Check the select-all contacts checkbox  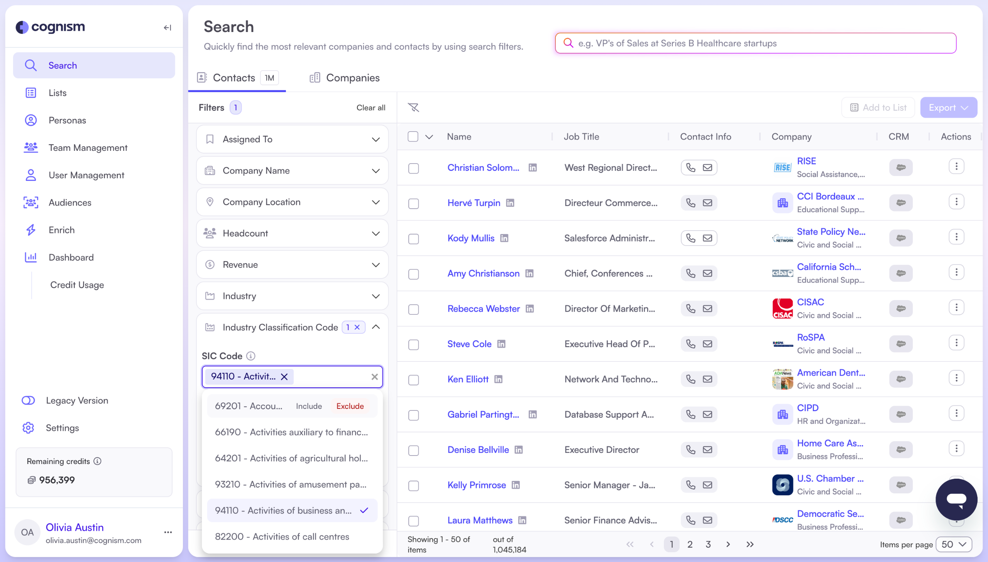coord(413,137)
